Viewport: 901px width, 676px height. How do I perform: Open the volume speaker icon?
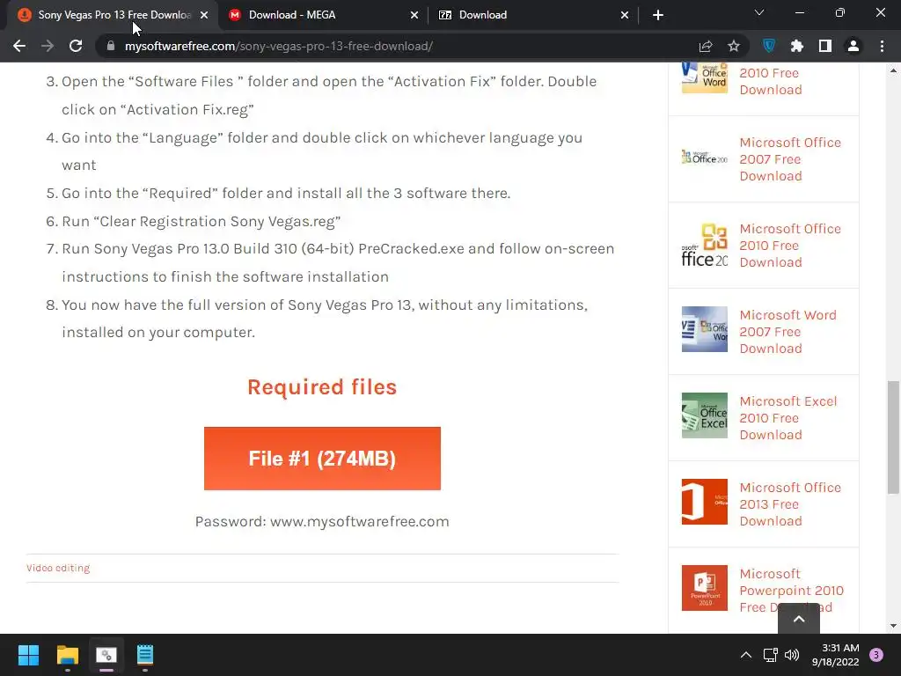(792, 655)
